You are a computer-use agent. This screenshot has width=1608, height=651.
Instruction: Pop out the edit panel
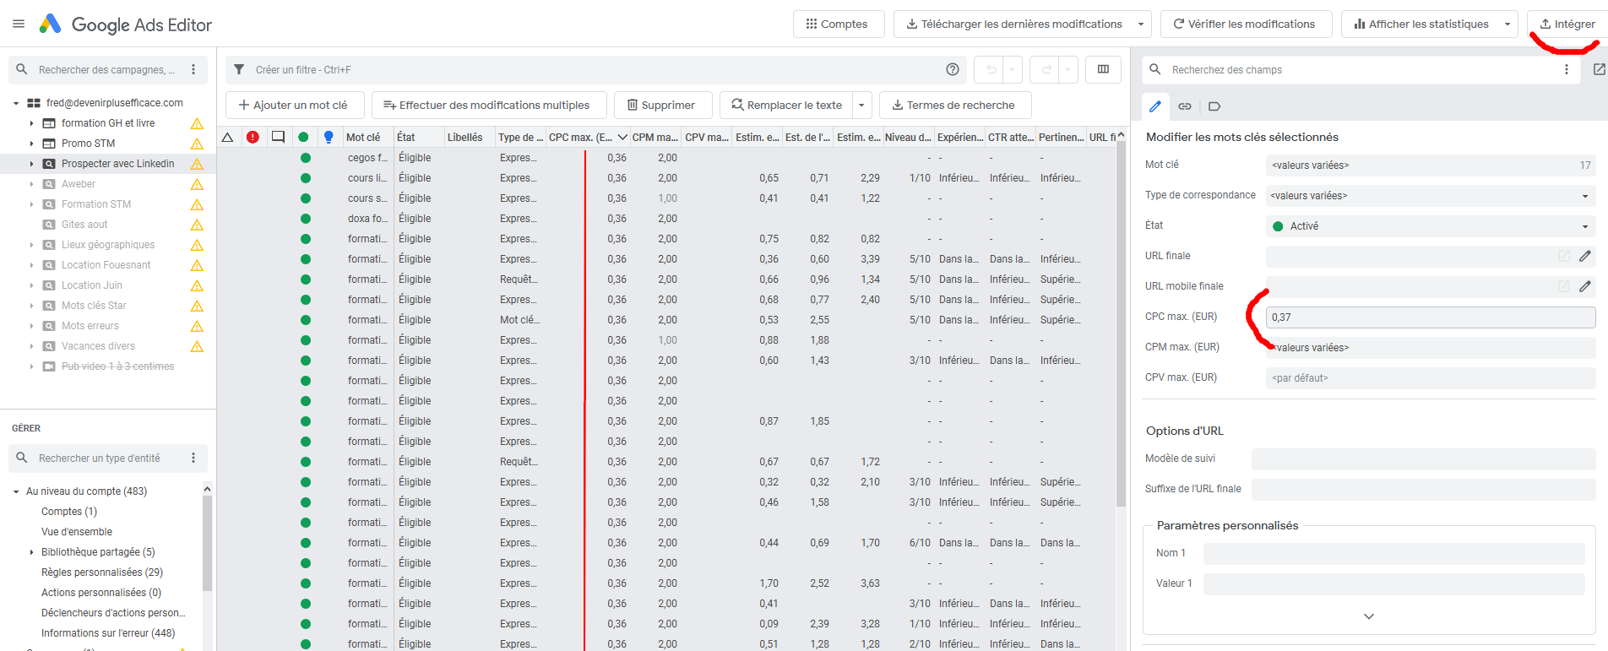pyautogui.click(x=1599, y=69)
